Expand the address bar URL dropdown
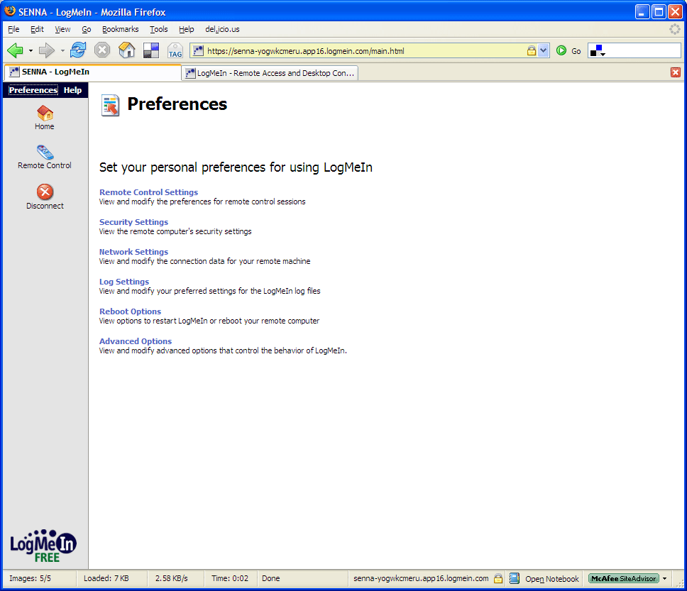Viewport: 687px width, 591px height. pos(544,50)
